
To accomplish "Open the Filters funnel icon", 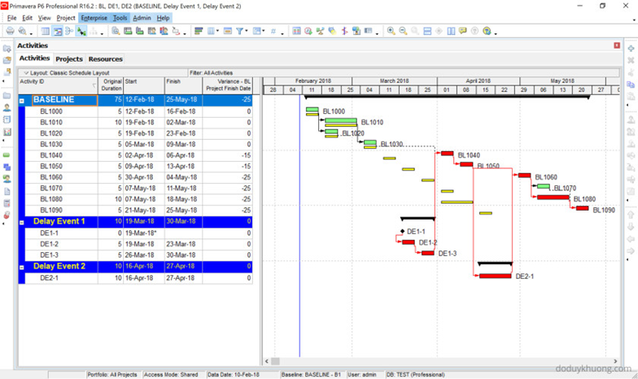I will pos(239,31).
